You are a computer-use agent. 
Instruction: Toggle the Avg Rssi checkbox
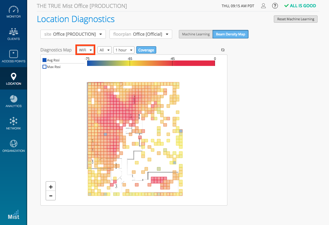45,60
